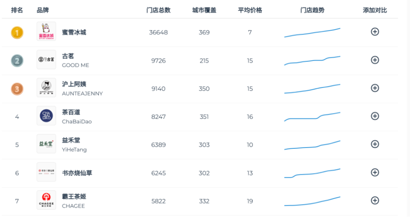Viewport: 410px width, 217px height.
Task: Click the CHAGEE red logo image
Action: click(x=46, y=200)
